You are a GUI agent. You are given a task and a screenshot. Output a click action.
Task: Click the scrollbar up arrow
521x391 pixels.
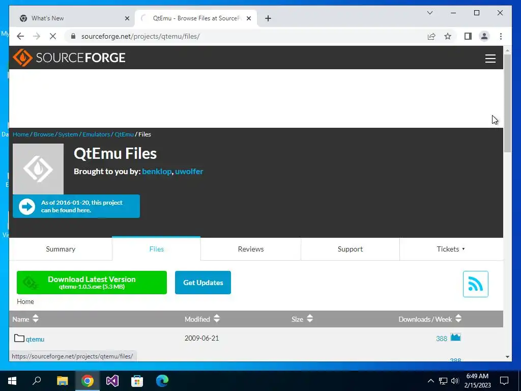(x=507, y=50)
